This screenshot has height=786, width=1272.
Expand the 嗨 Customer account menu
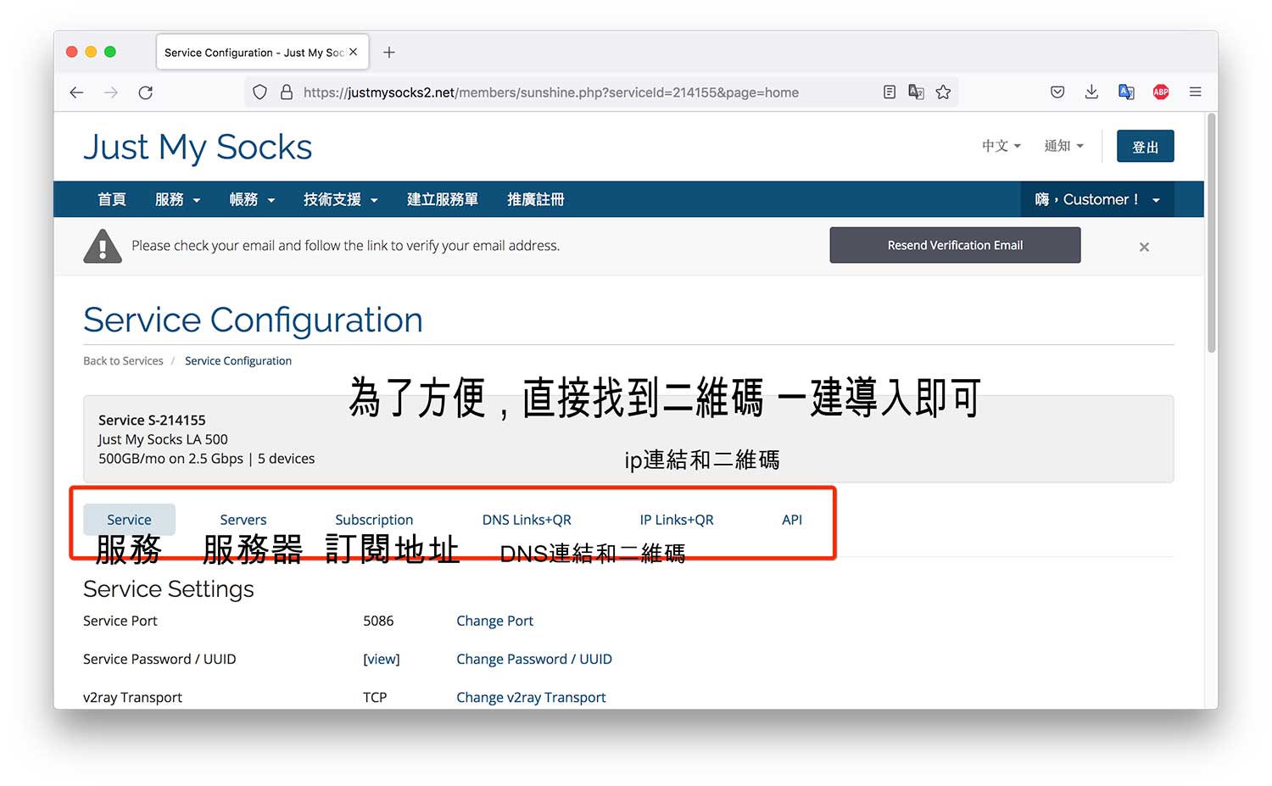[x=1096, y=199]
